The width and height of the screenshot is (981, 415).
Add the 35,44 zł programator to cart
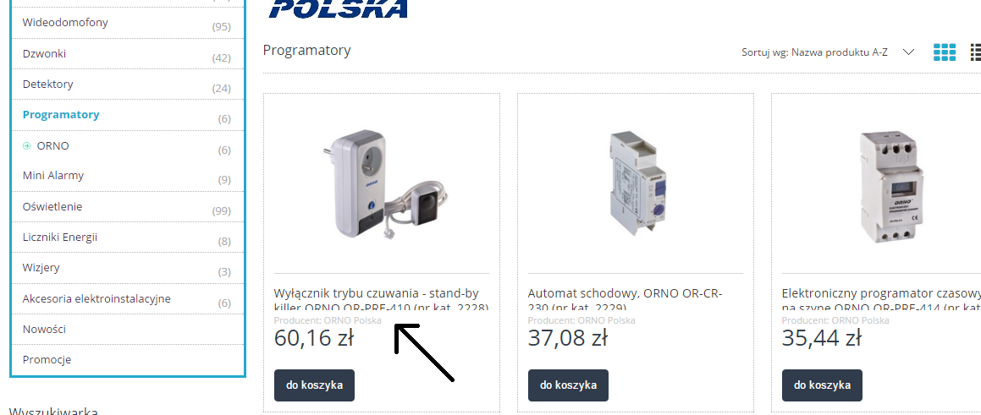[x=822, y=385]
